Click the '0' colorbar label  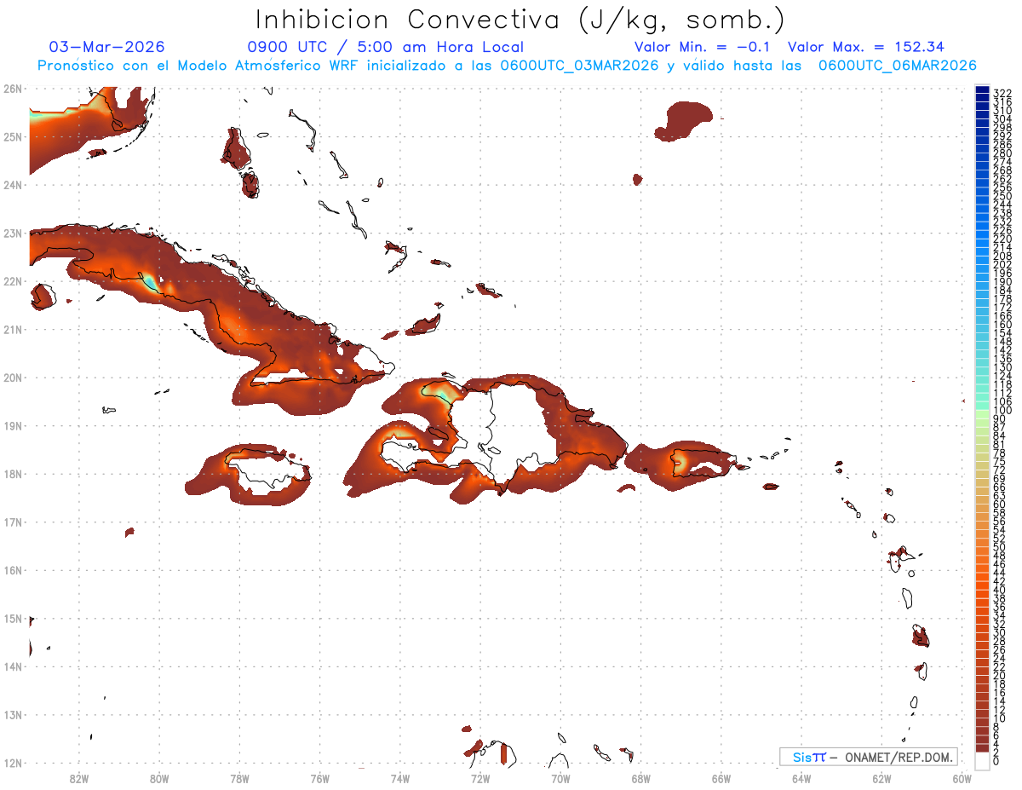coord(996,761)
